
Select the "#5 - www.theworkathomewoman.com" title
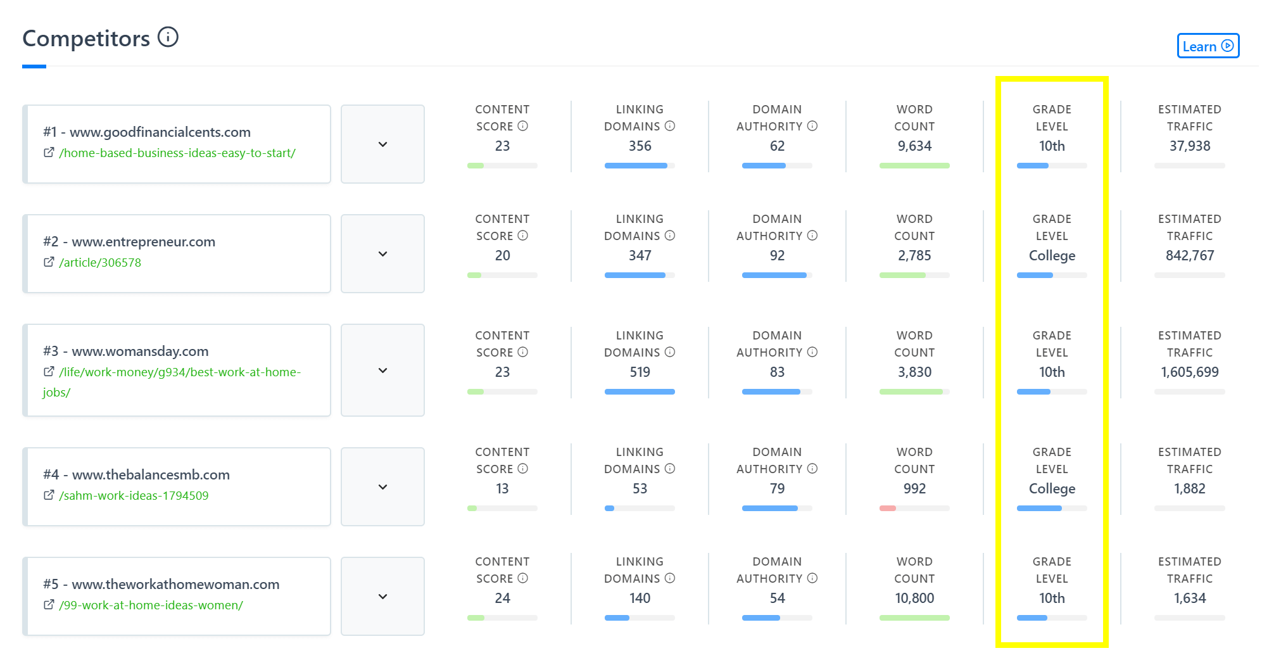(x=161, y=584)
